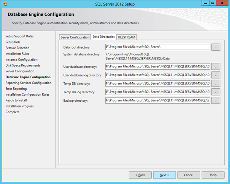Click the 'Data root directory:' label
Viewport: 230px width, 184px height.
[x=77, y=48]
